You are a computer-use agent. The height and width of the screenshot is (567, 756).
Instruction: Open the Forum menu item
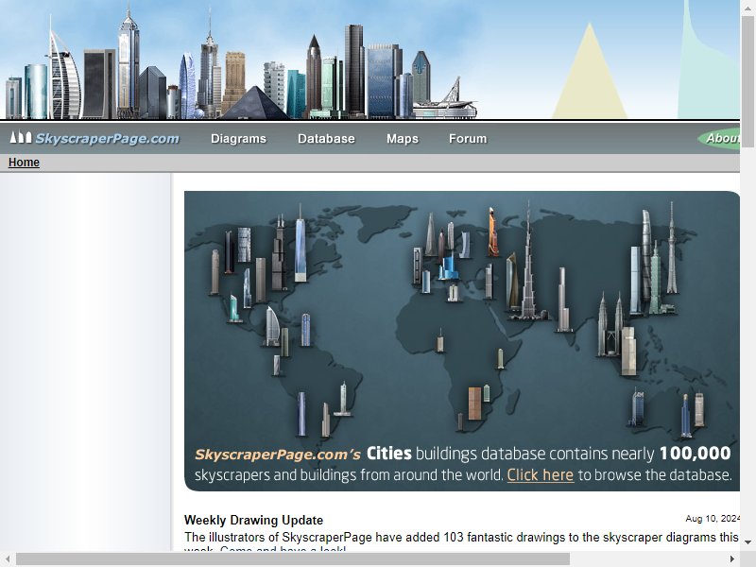pos(468,139)
